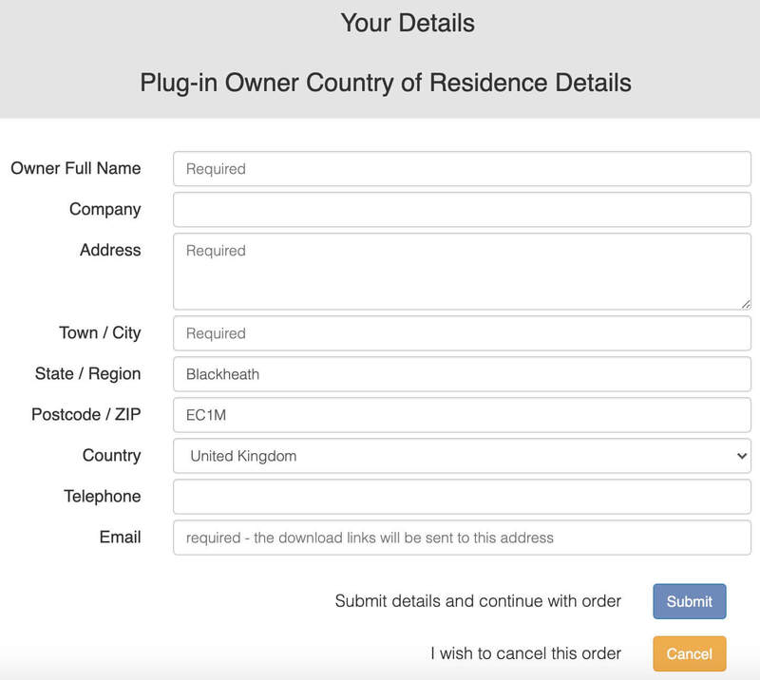The width and height of the screenshot is (760, 680).
Task: Focus the Company text field
Action: pyautogui.click(x=462, y=210)
